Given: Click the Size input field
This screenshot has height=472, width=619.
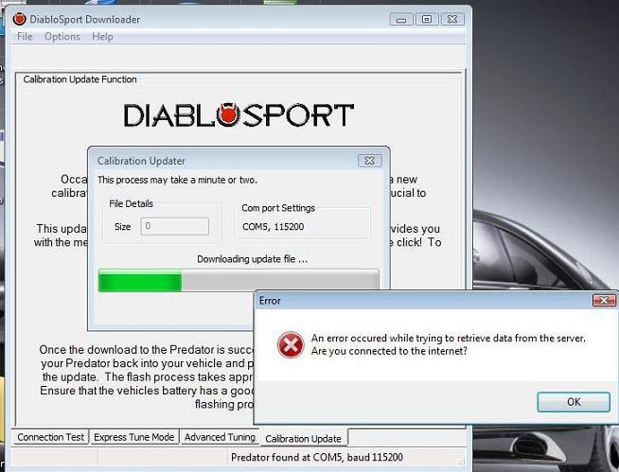Looking at the screenshot, I should pos(174,226).
